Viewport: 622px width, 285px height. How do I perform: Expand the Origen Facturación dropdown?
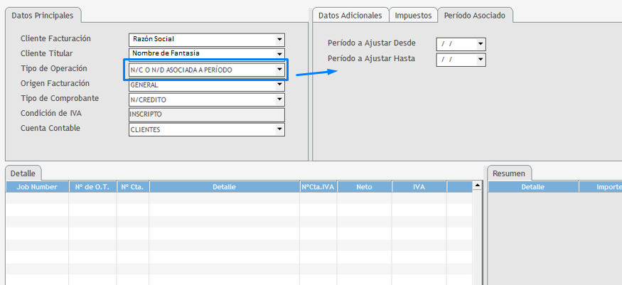click(279, 85)
